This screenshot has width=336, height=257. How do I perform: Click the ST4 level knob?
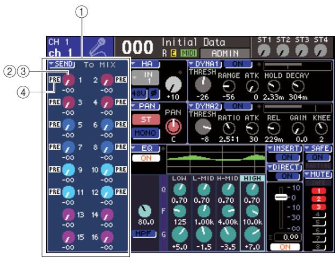pyautogui.click(x=320, y=50)
